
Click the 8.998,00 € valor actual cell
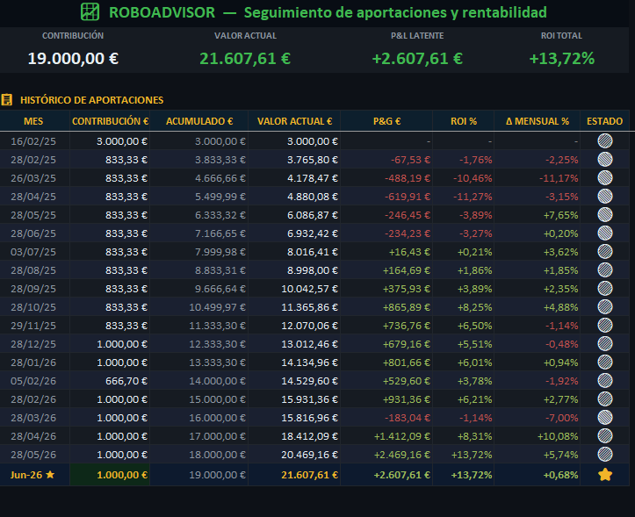[294, 270]
